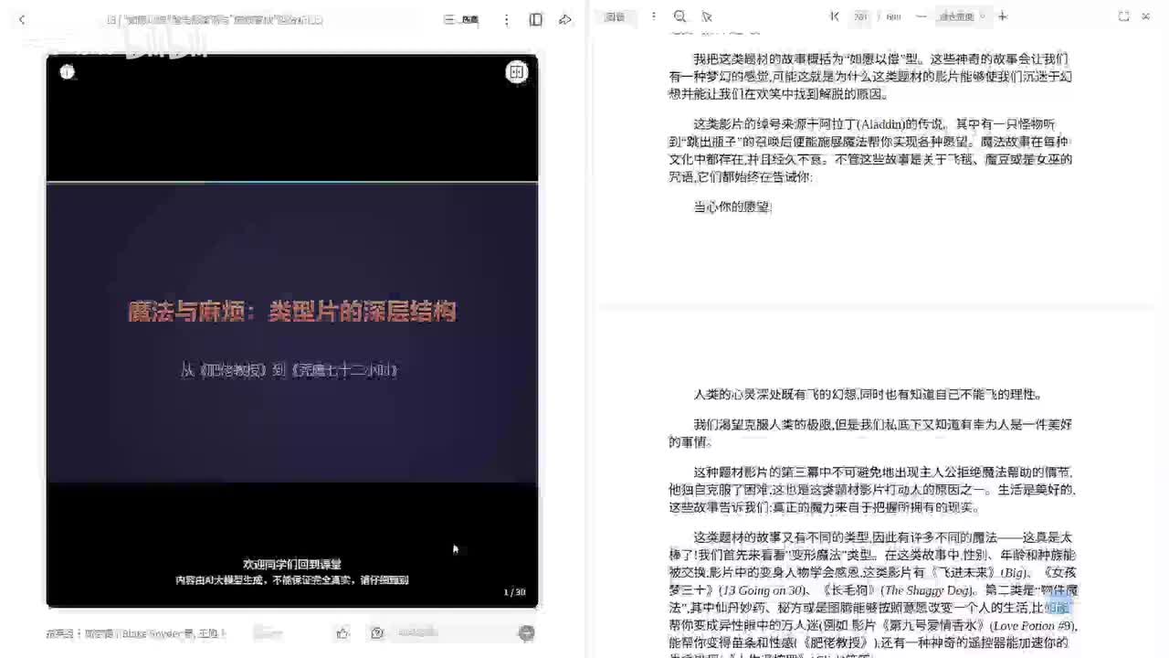Click the message input field below the slide
Viewport: 1169px width, 658px height.
(452, 632)
